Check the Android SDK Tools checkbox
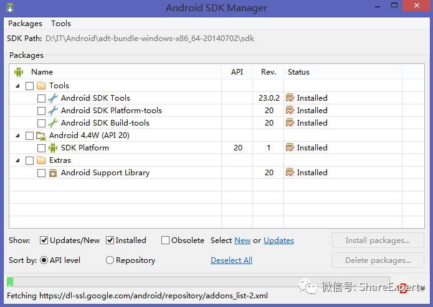The image size is (433, 307). click(x=41, y=98)
